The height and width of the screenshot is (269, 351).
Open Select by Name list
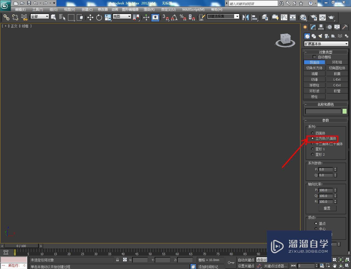point(62,17)
